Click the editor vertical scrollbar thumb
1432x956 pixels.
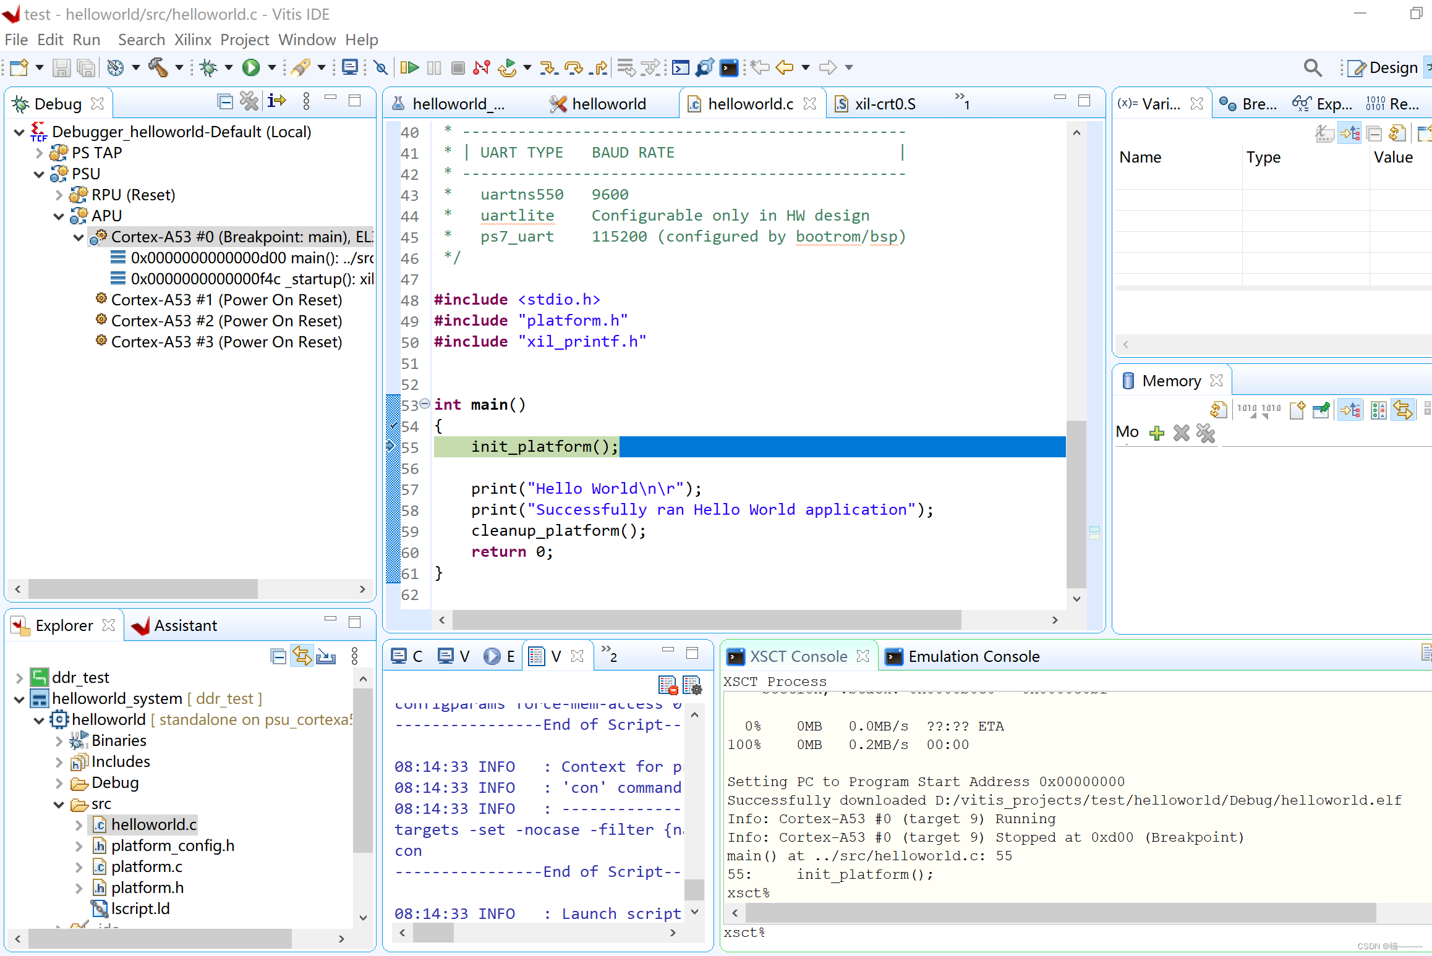(x=1076, y=504)
